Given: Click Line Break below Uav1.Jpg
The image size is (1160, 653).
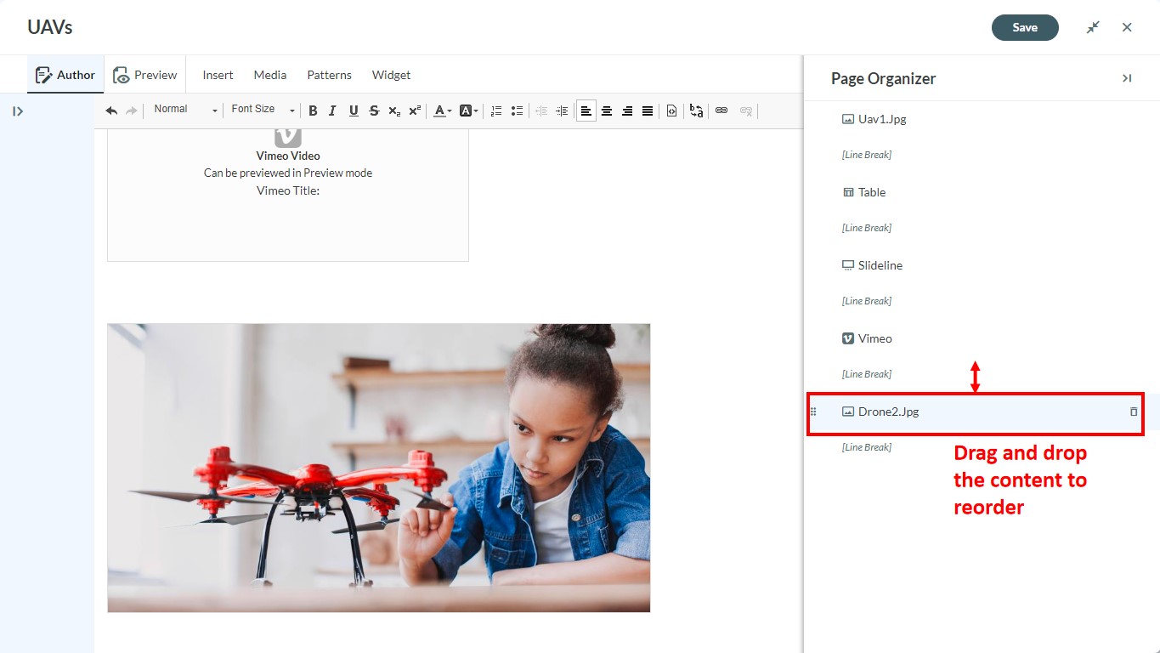Looking at the screenshot, I should 866,155.
